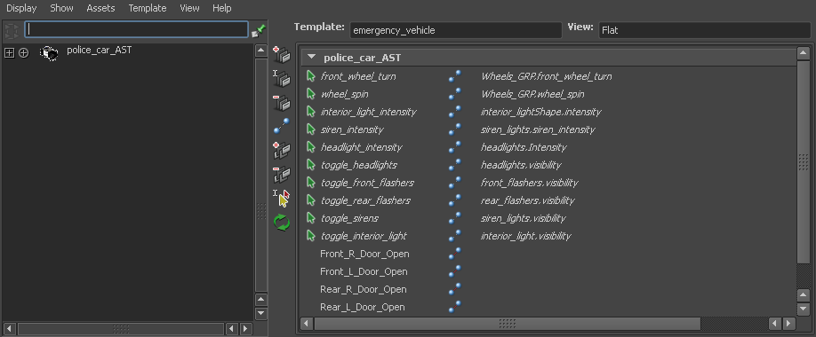Click the connection icon in Rear_R_Door_Open row
The image size is (816, 337).
[x=454, y=289]
